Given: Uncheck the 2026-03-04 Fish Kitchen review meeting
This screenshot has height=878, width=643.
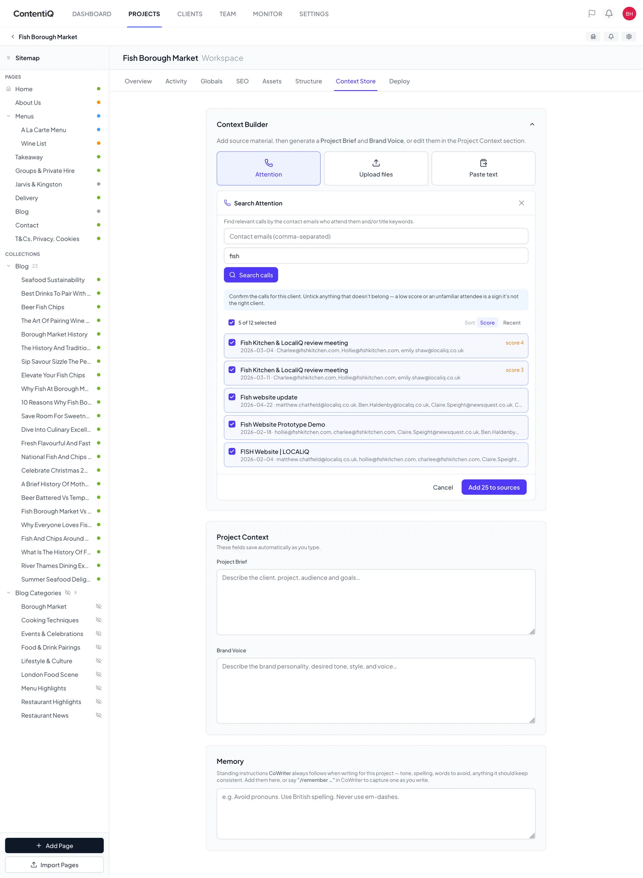Looking at the screenshot, I should click(x=232, y=343).
